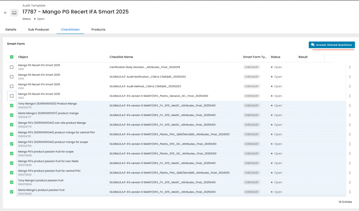Open three-dot menu for Maria Mango's passion fruit row
This screenshot has height=211, width=359.
coord(350,192)
